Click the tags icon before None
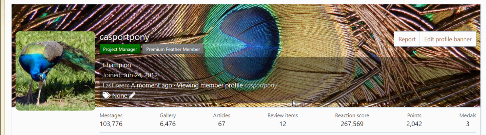Viewport: 486px width, 135px height. (106, 96)
